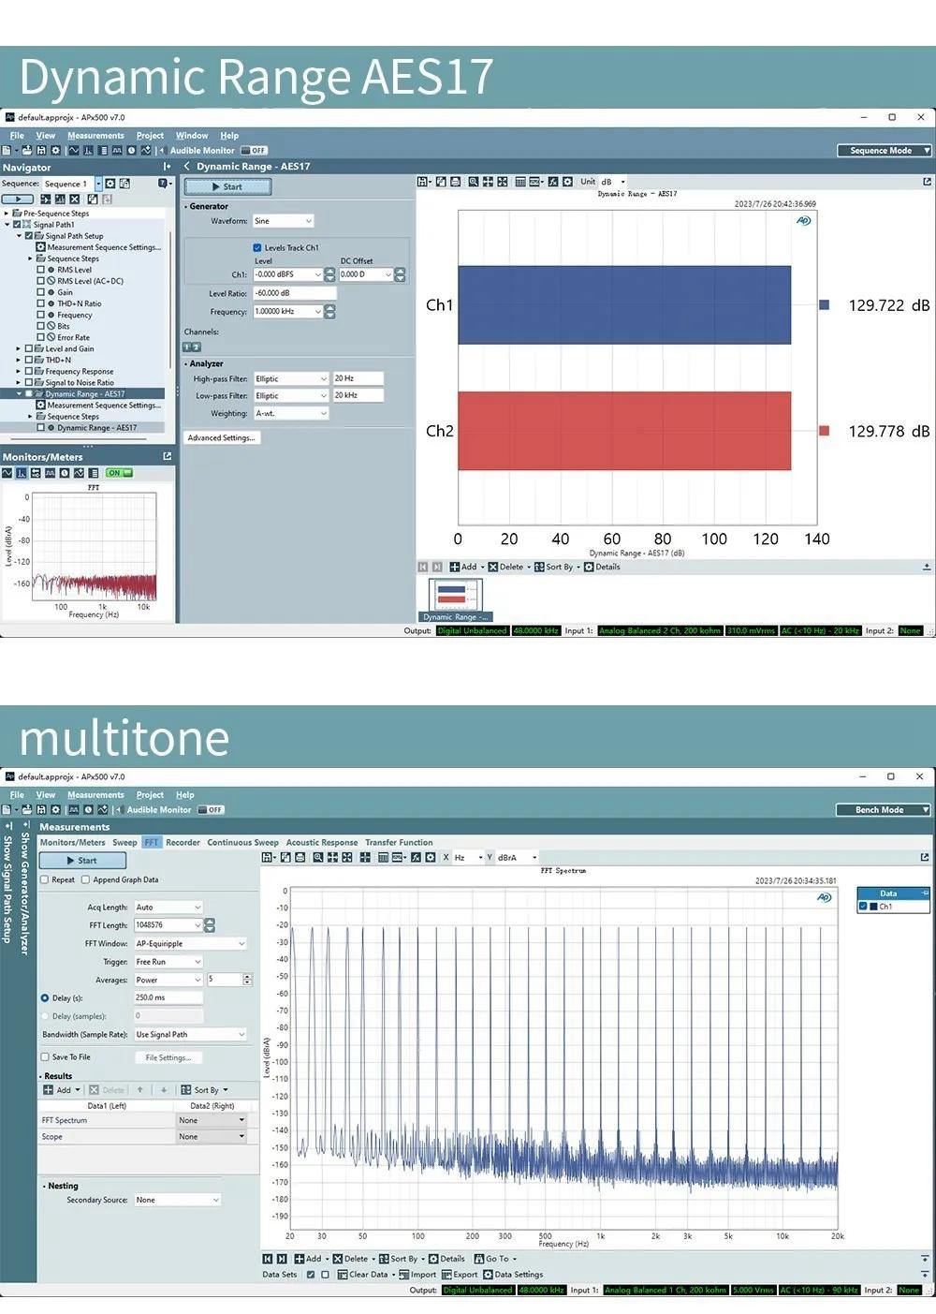The width and height of the screenshot is (936, 1314).
Task: Open Advanced Settings in the Analyzer section
Action: click(222, 438)
